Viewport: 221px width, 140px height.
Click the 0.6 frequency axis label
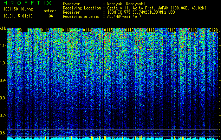3,133
